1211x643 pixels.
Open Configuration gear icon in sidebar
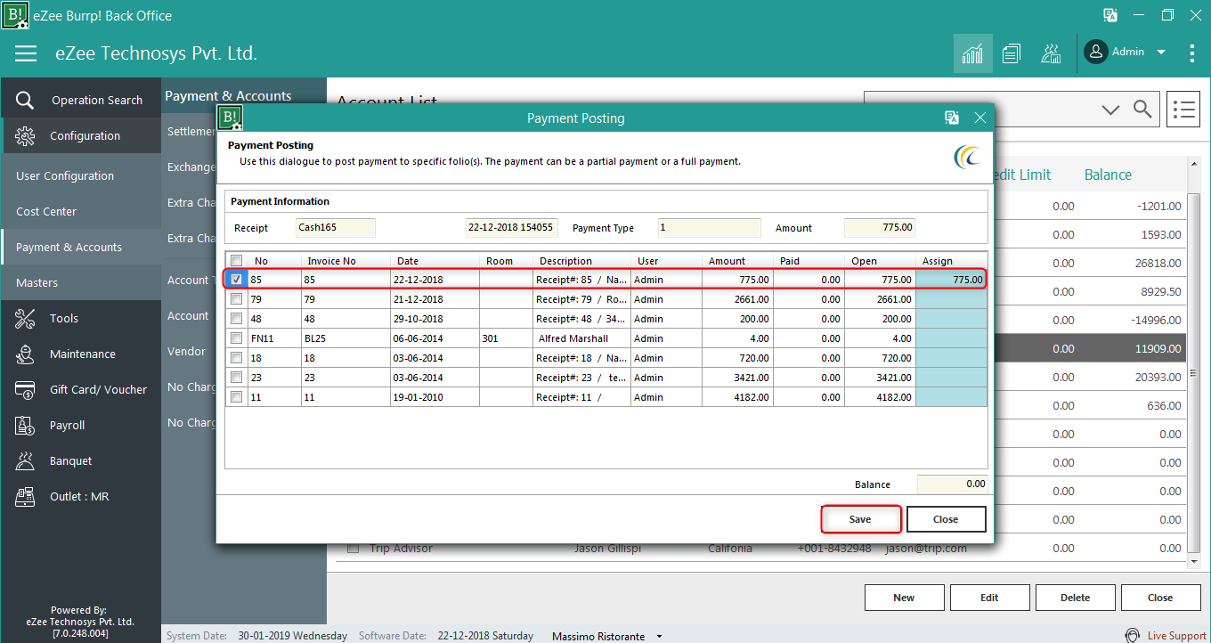coord(25,136)
